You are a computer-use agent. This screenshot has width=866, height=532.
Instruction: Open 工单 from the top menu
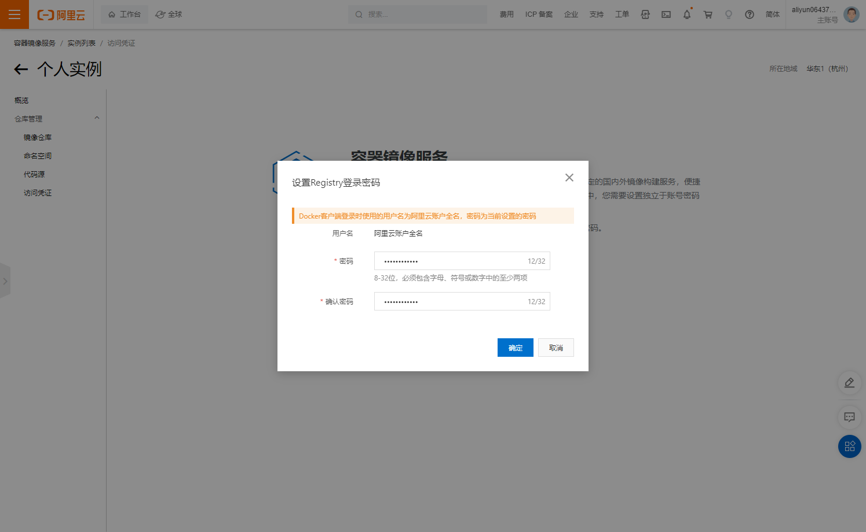[622, 14]
